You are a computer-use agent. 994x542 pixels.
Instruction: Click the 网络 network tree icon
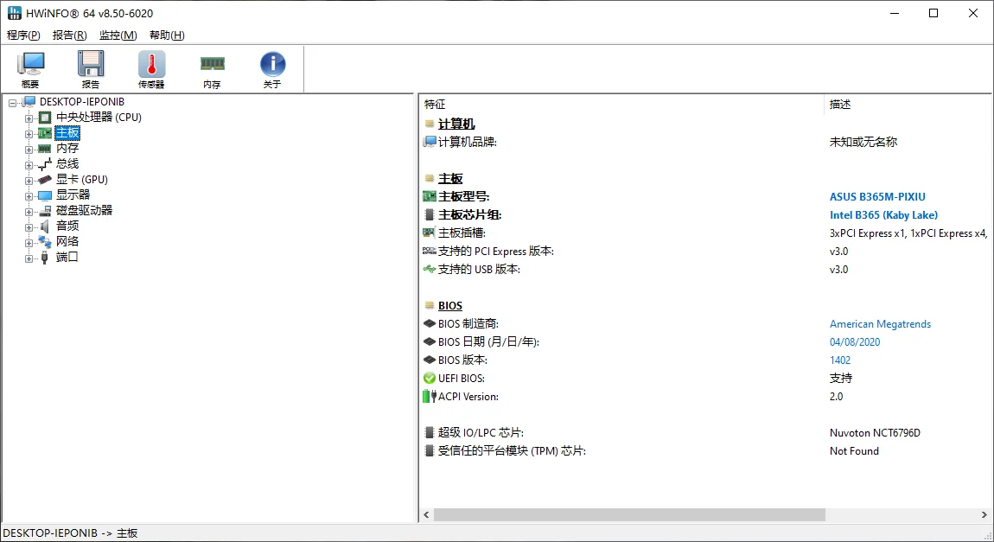[45, 241]
